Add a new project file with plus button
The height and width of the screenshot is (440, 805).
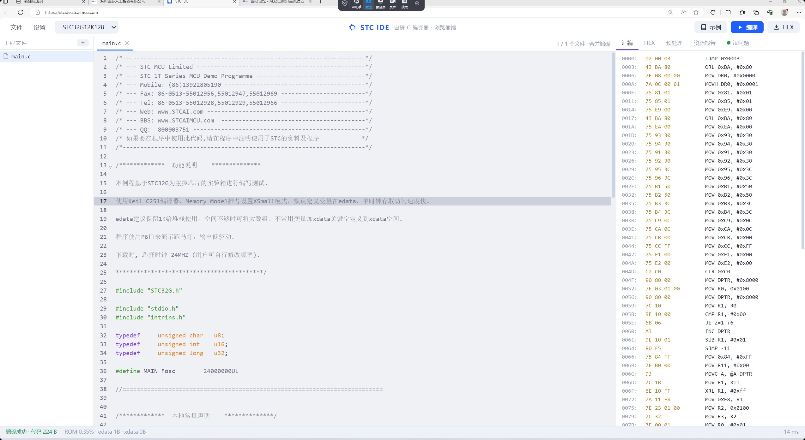point(83,43)
